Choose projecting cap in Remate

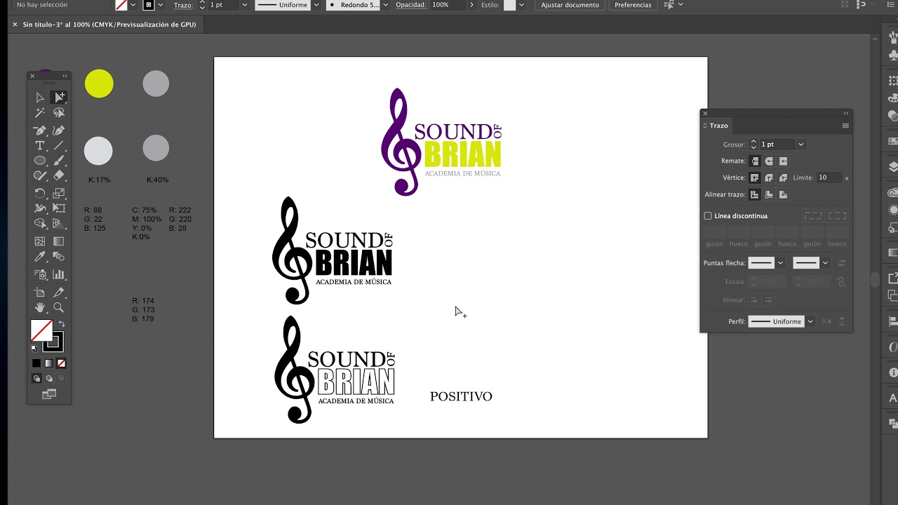point(784,161)
